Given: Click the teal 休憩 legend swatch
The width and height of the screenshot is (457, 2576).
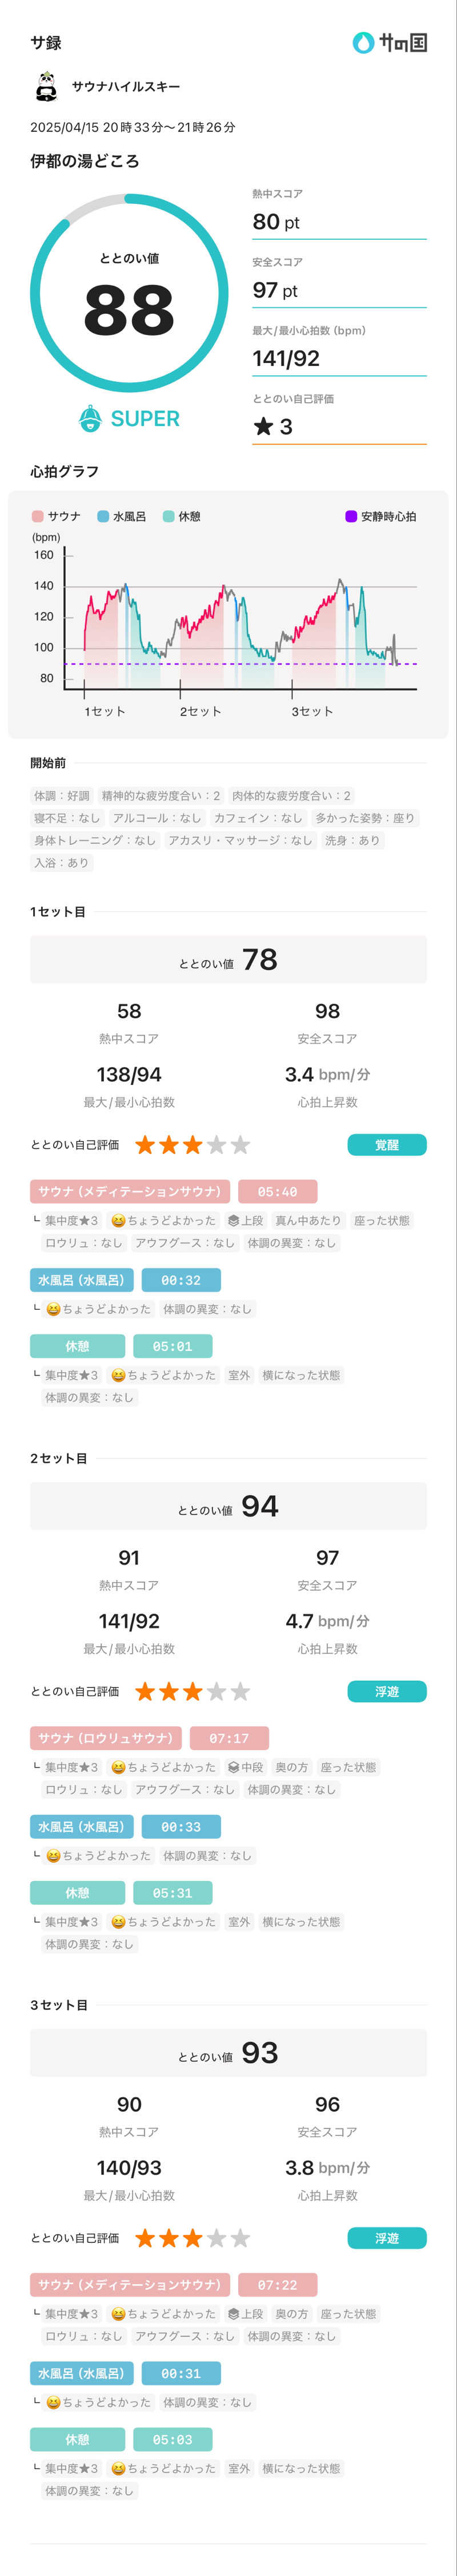Looking at the screenshot, I should pyautogui.click(x=169, y=516).
